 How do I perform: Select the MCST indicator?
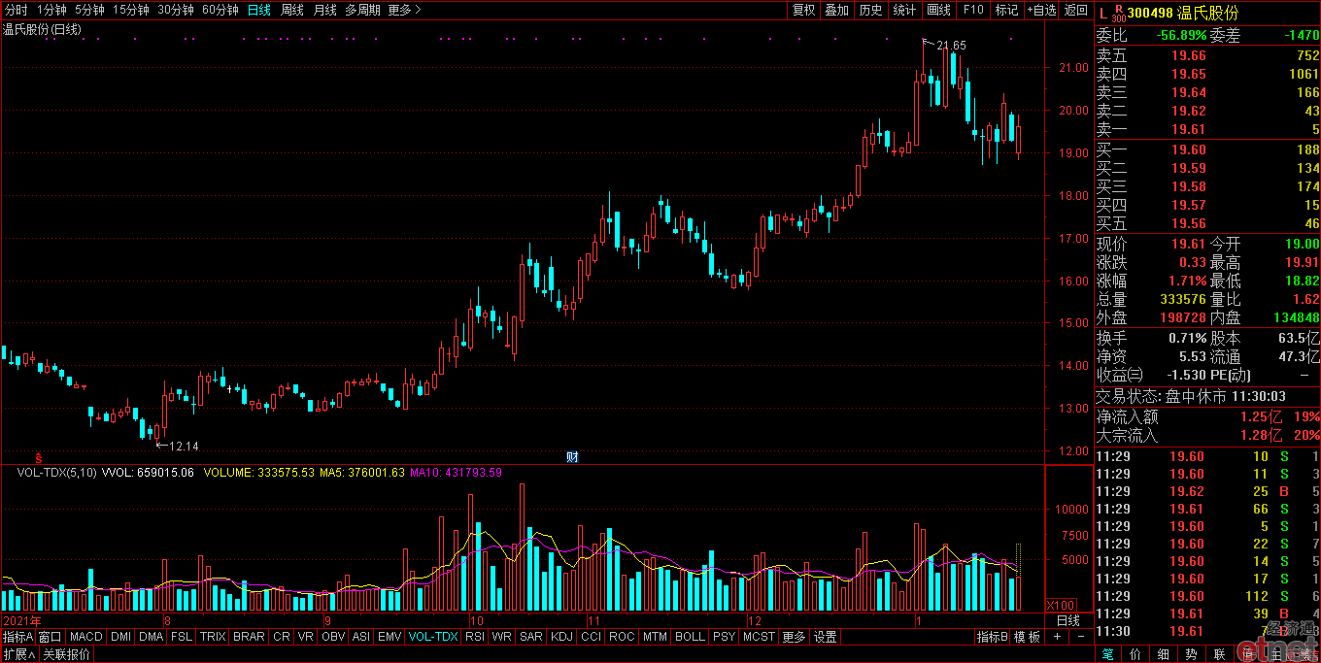(759, 637)
